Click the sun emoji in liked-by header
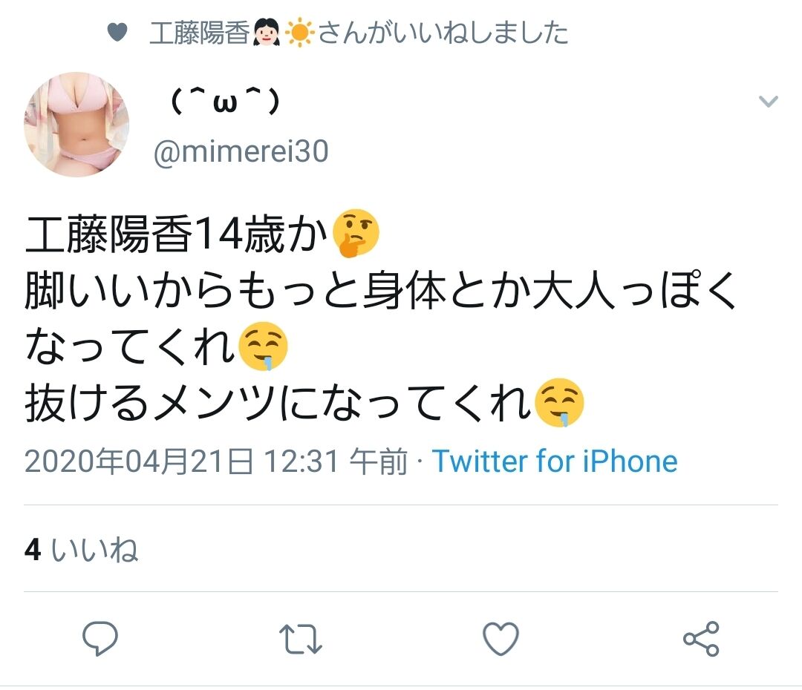 pyautogui.click(x=299, y=33)
